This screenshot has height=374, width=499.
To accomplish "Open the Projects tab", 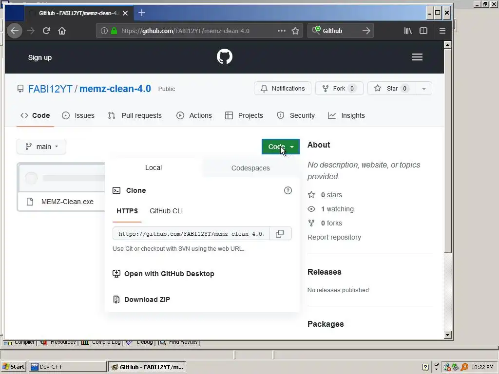I will pos(244,115).
